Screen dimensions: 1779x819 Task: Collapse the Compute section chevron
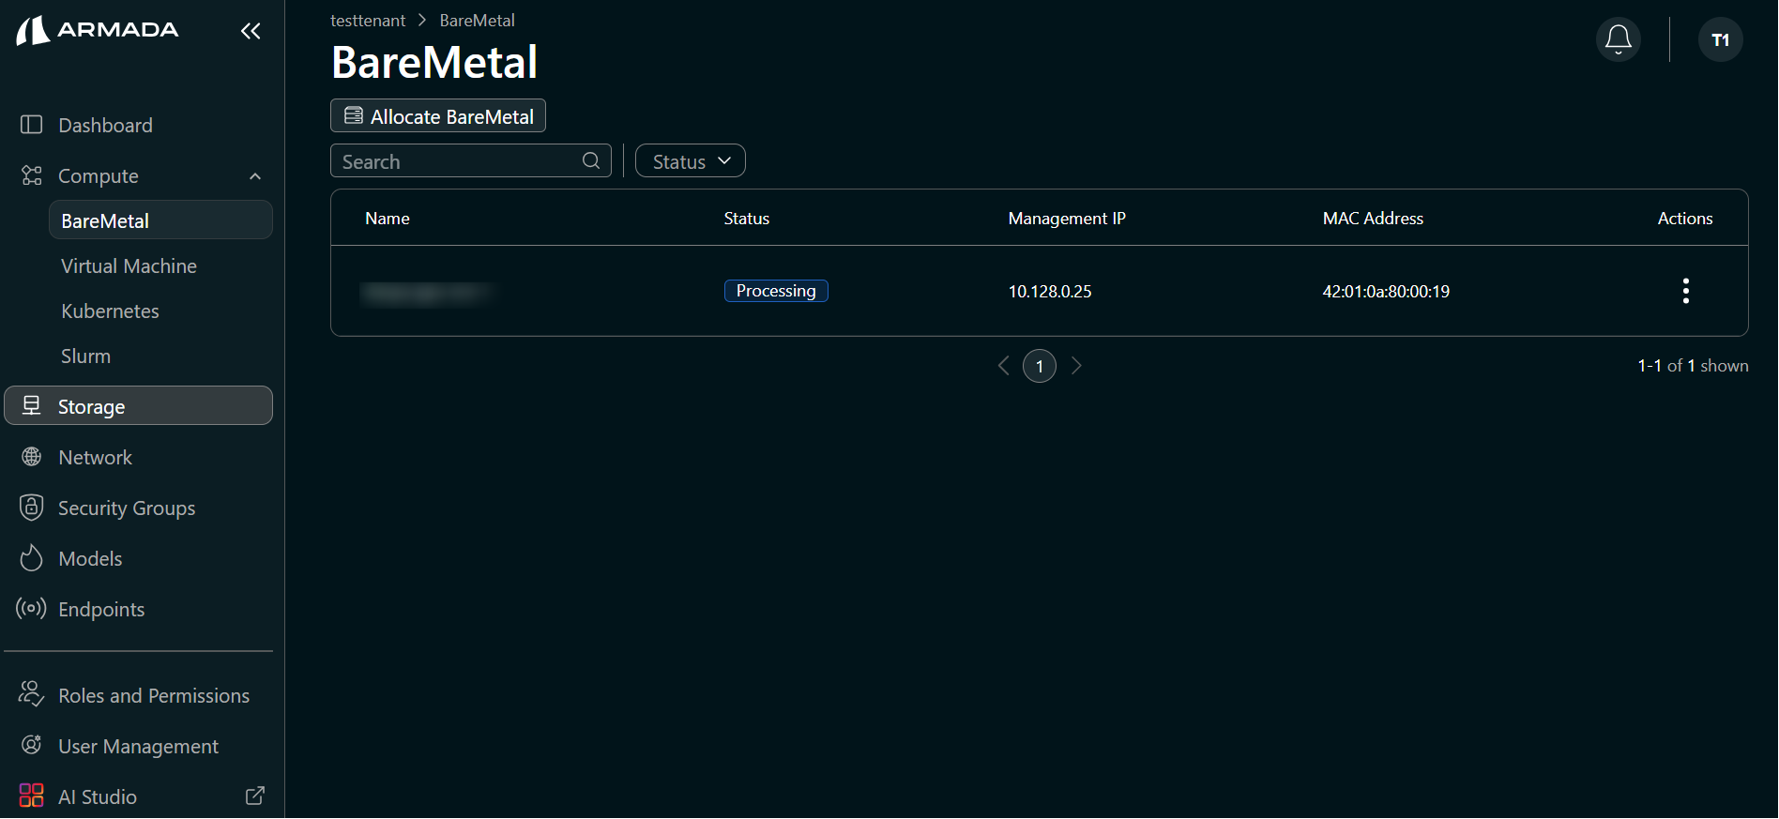click(x=255, y=176)
